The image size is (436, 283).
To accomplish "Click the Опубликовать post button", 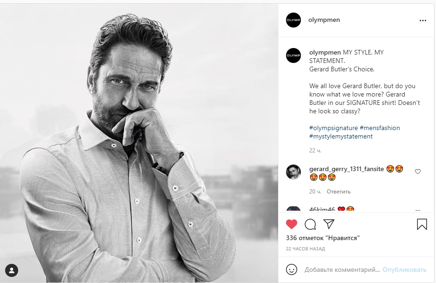I will pos(405,269).
